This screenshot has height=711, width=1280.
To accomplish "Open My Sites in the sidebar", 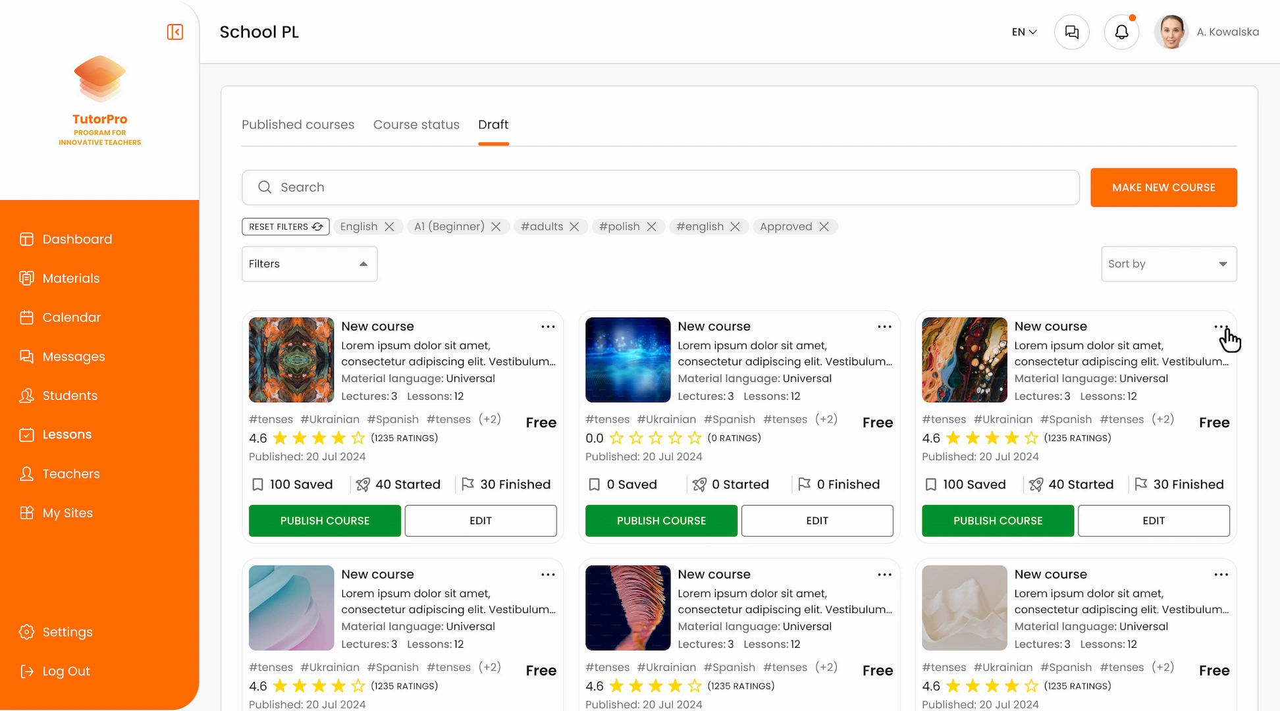I will coord(56,513).
